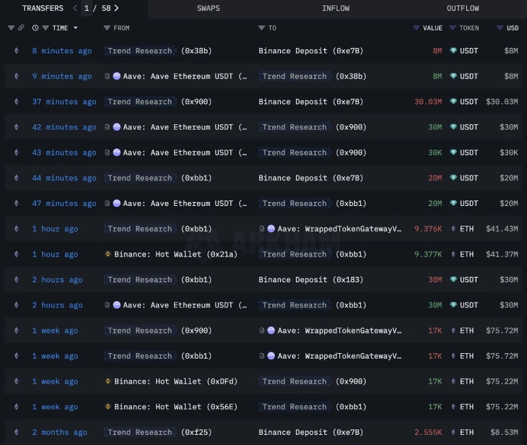Open the 8 minutes ago transaction link
Screen dimensions: 527x445
(61, 51)
